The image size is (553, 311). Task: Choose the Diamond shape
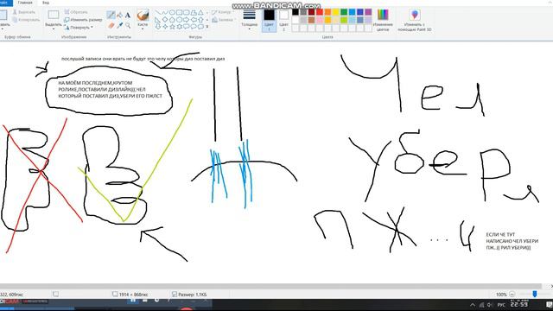coord(165,20)
